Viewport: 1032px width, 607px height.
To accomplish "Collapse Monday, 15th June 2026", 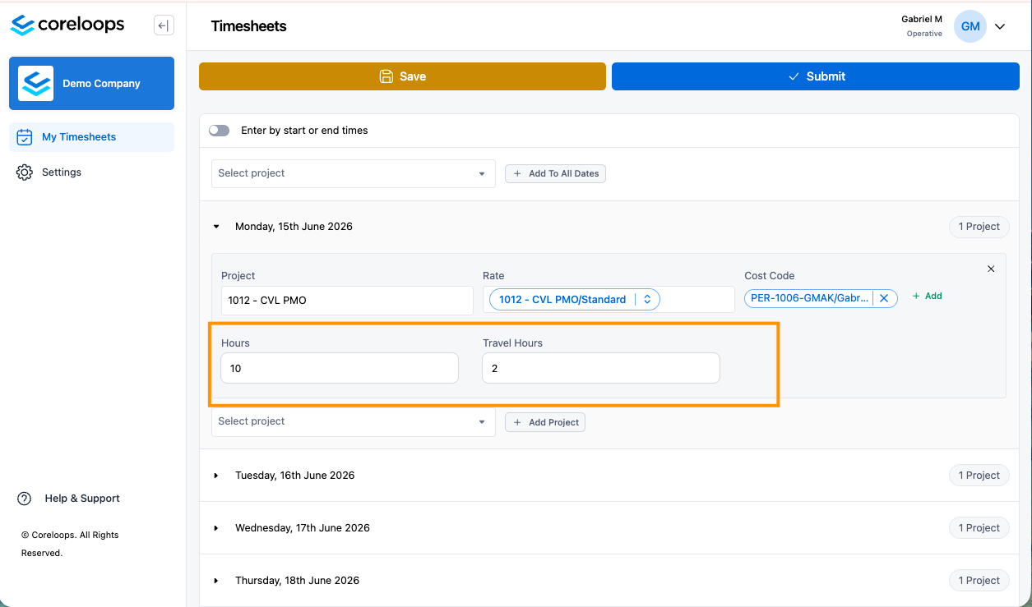I will pyautogui.click(x=216, y=227).
